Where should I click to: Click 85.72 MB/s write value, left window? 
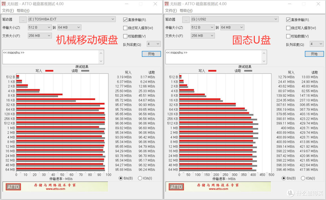(x=123, y=100)
